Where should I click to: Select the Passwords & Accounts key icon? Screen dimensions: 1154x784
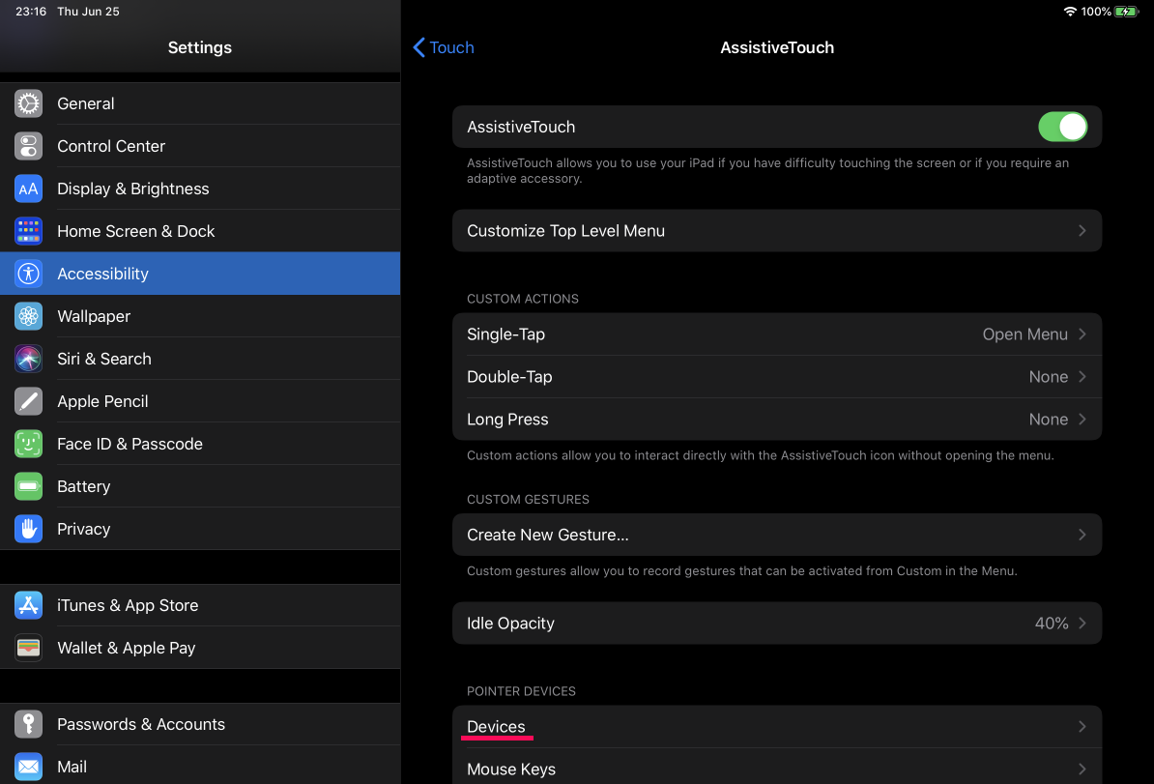click(x=29, y=724)
